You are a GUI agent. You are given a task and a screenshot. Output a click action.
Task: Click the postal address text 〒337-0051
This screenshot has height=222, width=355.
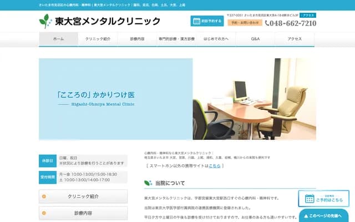point(262,15)
